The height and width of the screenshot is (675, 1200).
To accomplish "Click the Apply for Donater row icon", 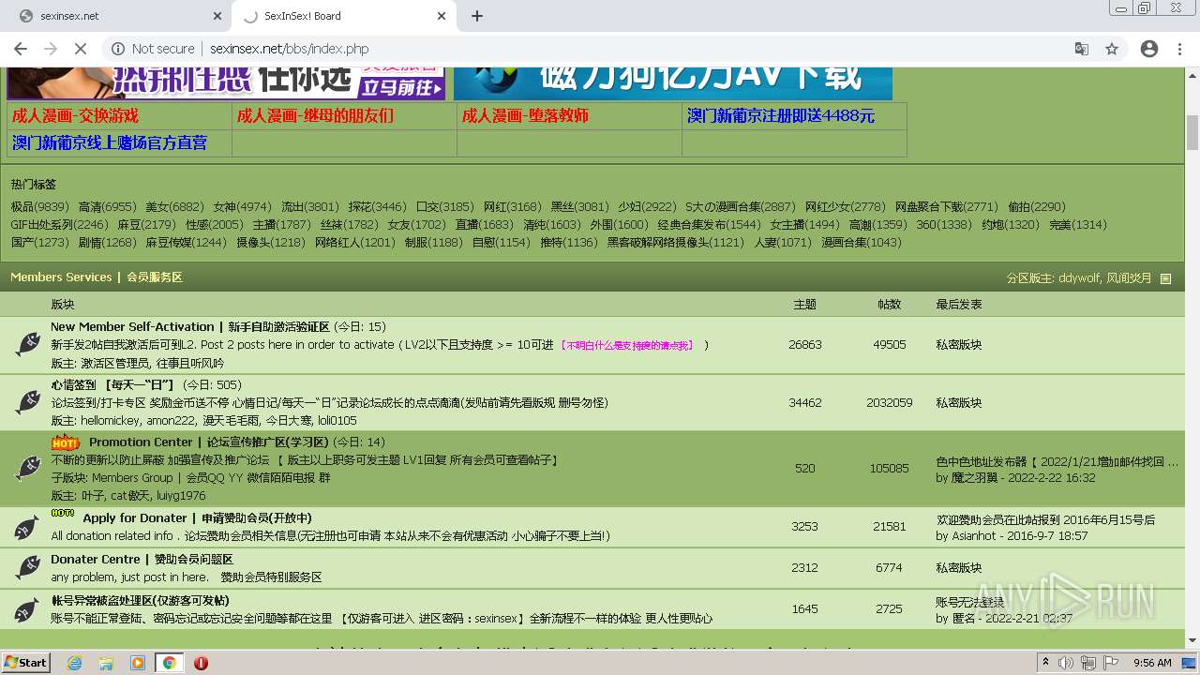I will point(27,527).
